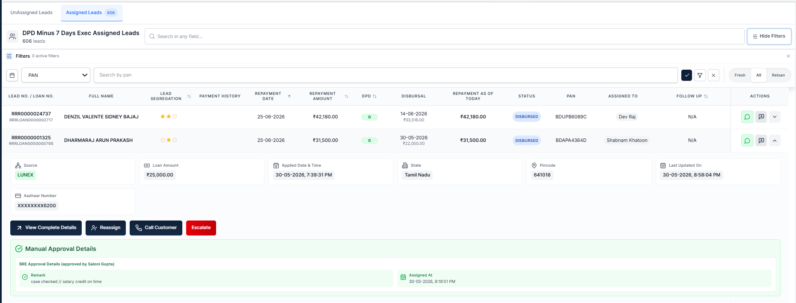Open chat icon for Denzil Valente row
Screen dimensions: 796x303
(x=747, y=117)
